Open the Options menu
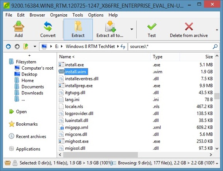Viewport: 223px width, 171px height. (x=96, y=15)
